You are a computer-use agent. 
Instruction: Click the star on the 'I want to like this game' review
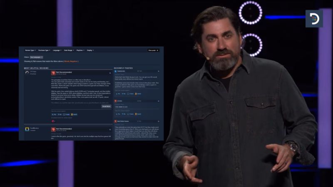tap(110, 129)
